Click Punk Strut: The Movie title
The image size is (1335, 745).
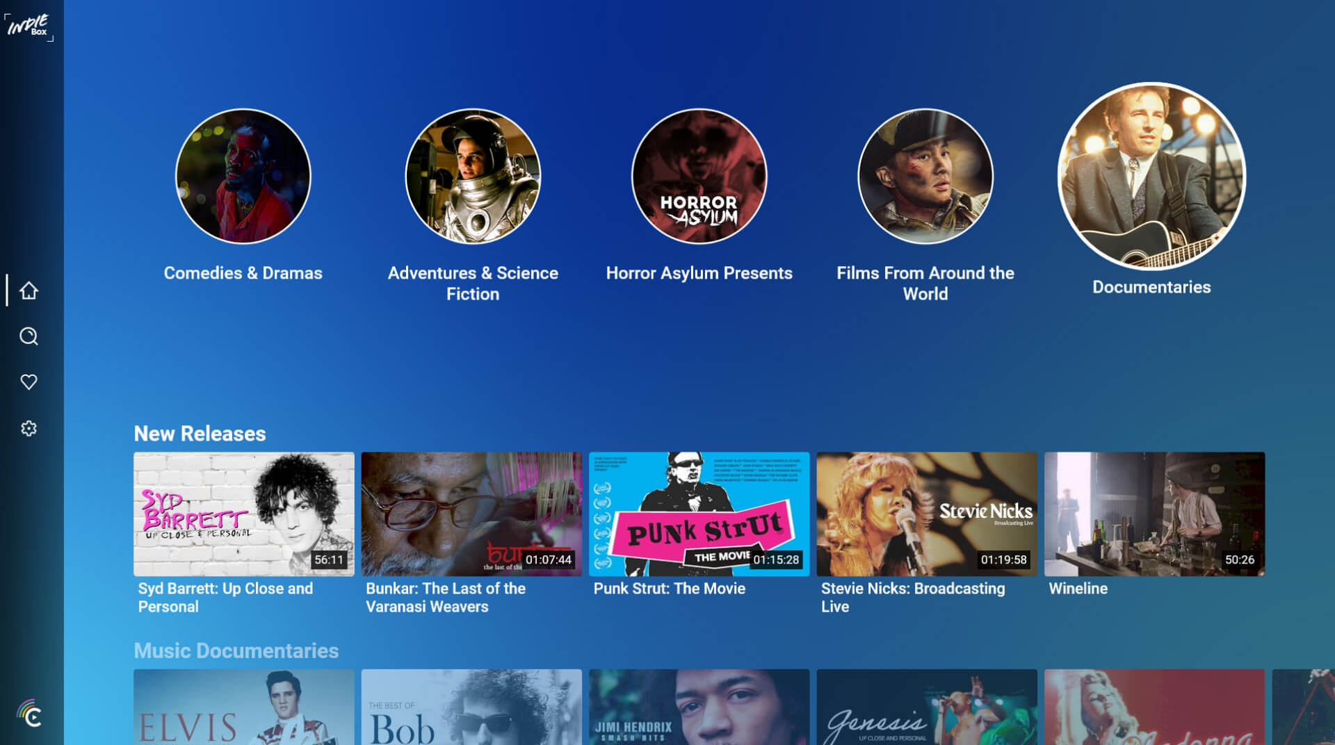pos(669,589)
